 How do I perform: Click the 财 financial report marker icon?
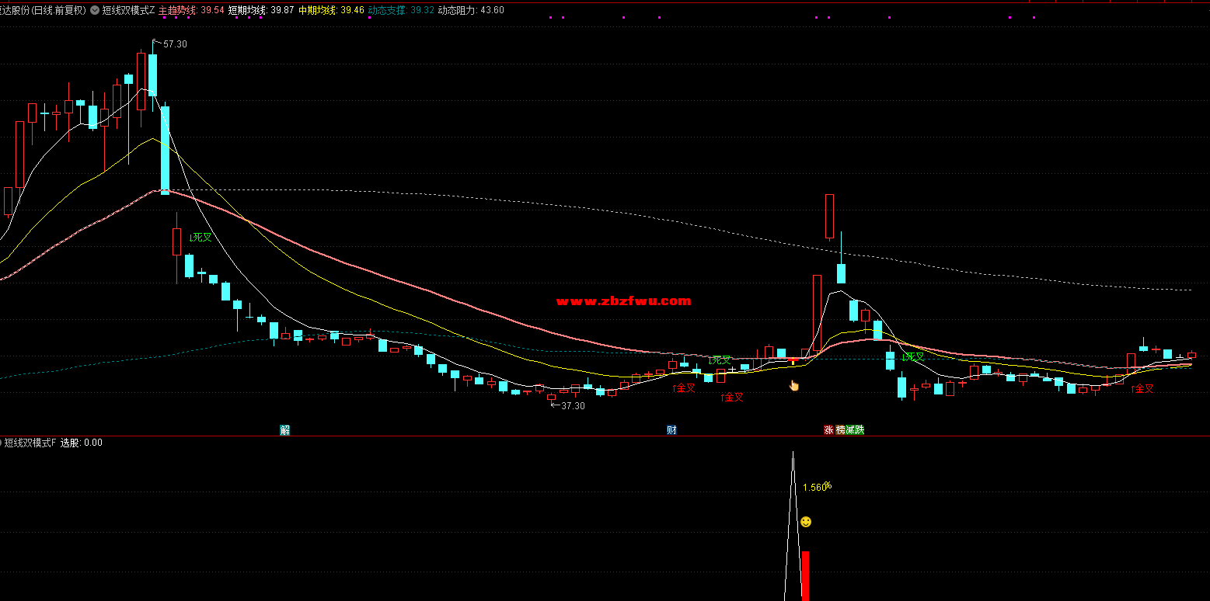coord(671,430)
